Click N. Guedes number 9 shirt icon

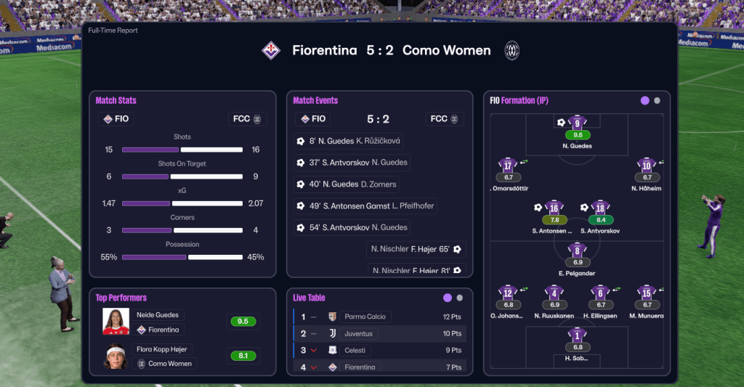(x=578, y=123)
